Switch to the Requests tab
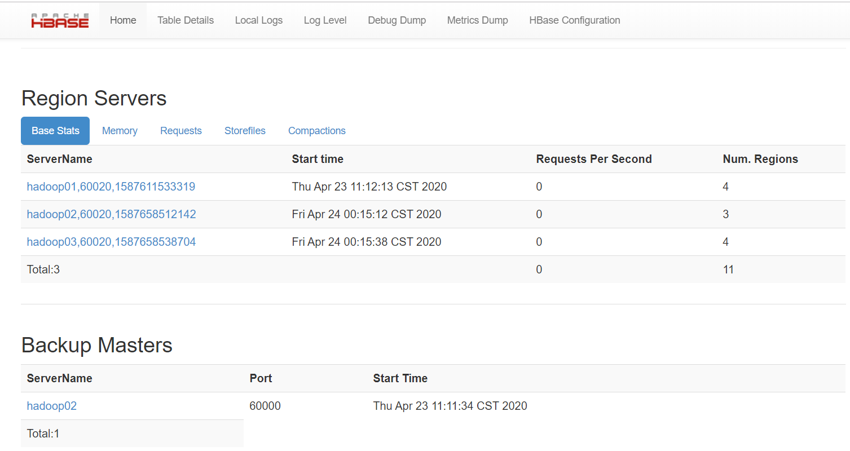The width and height of the screenshot is (850, 451). (x=180, y=131)
